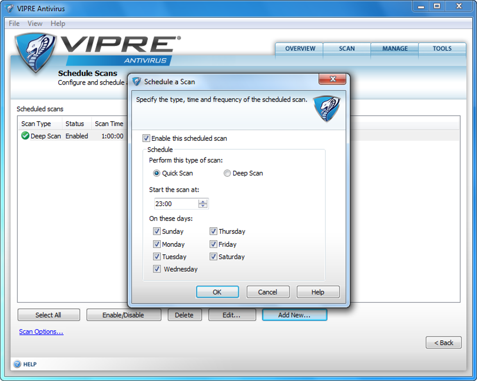
Task: Uncheck the Sunday checkbox
Action: coord(157,231)
